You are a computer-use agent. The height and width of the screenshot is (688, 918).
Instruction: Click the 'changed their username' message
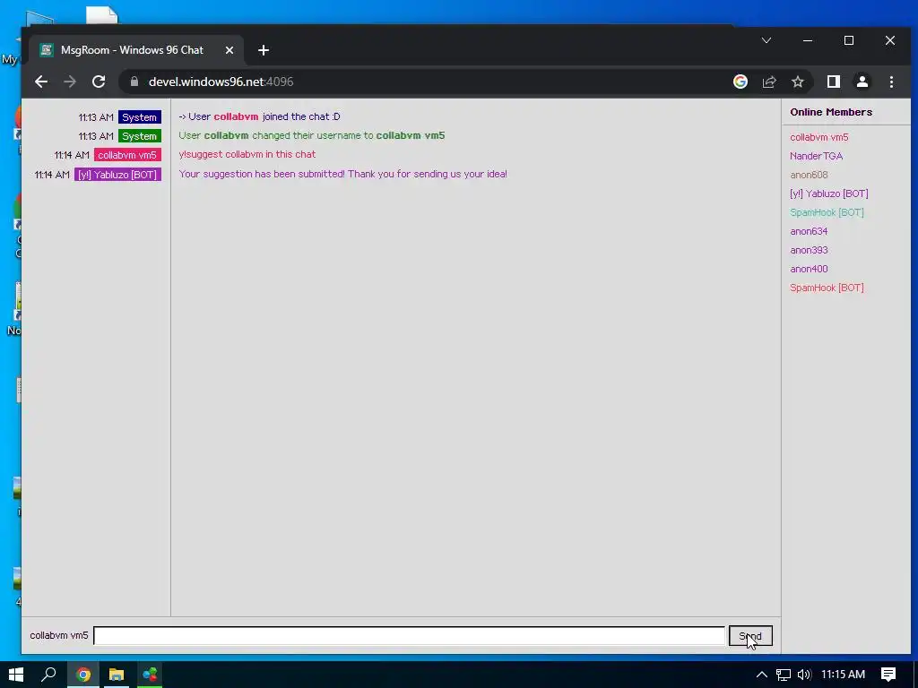coord(311,135)
